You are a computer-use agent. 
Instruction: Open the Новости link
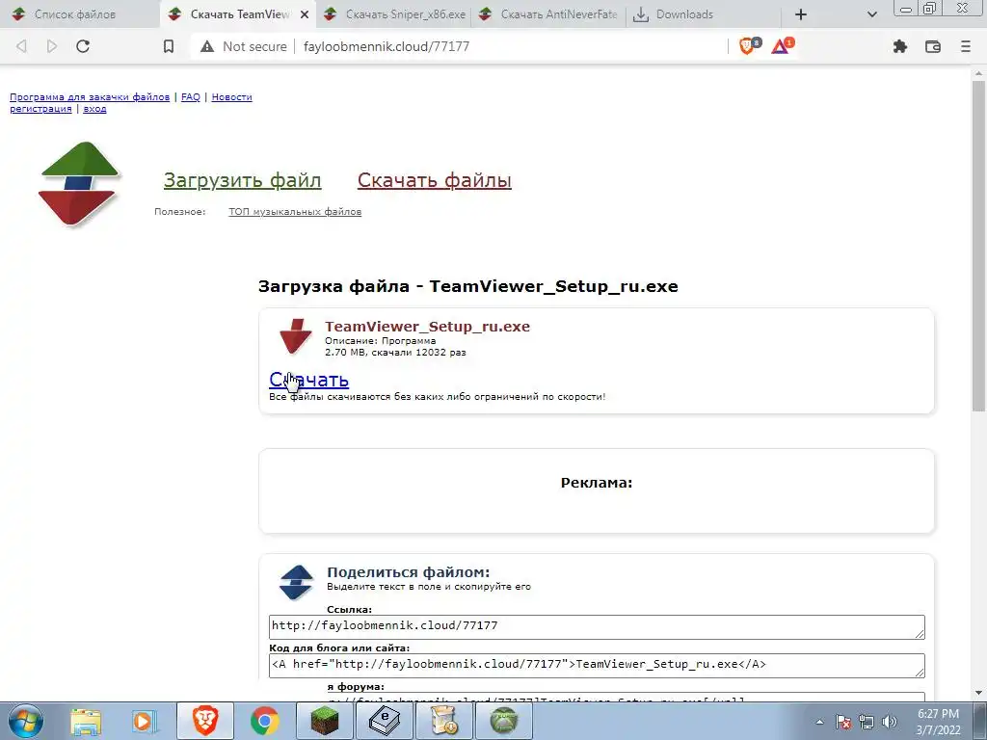coord(231,97)
